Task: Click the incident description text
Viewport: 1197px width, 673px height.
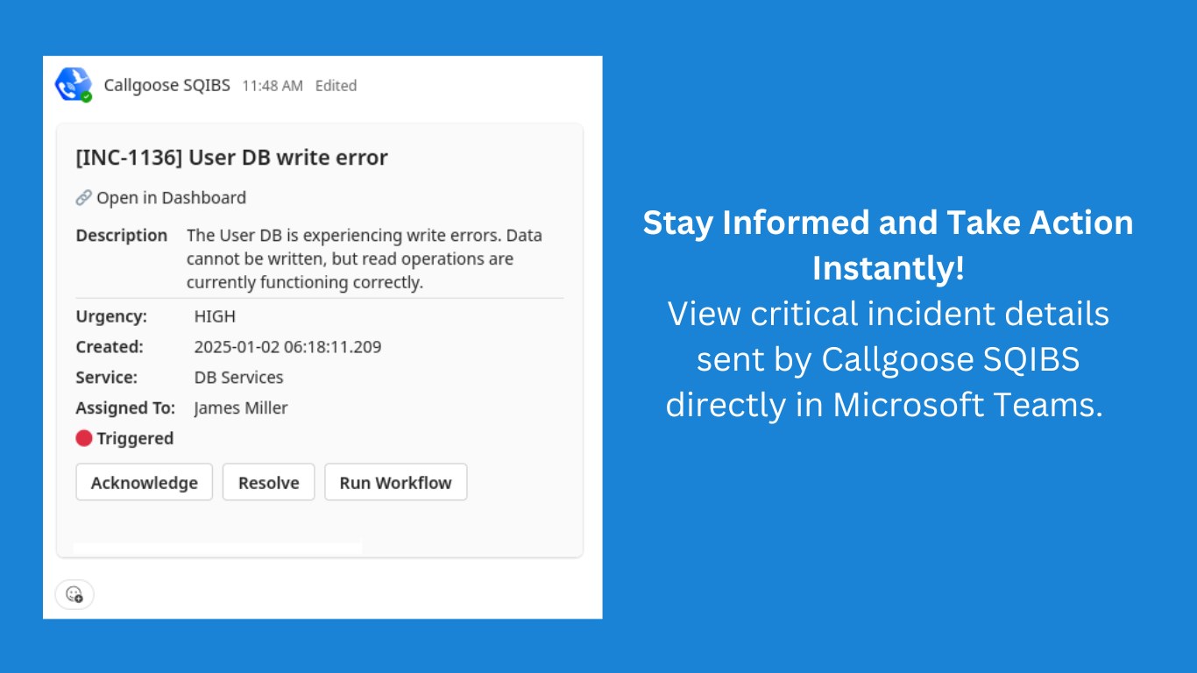Action: tap(364, 259)
